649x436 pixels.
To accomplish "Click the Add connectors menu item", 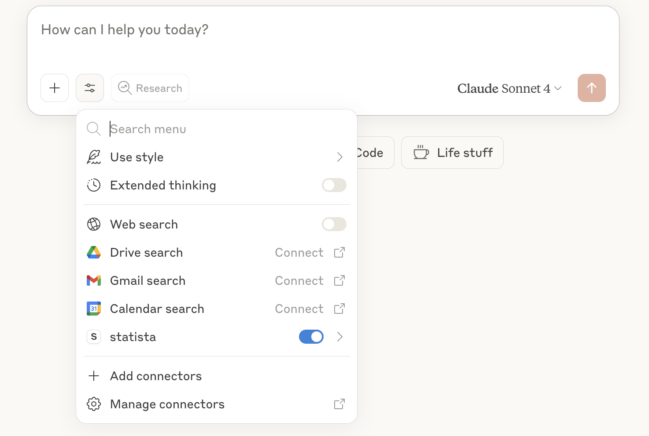I will click(x=217, y=376).
